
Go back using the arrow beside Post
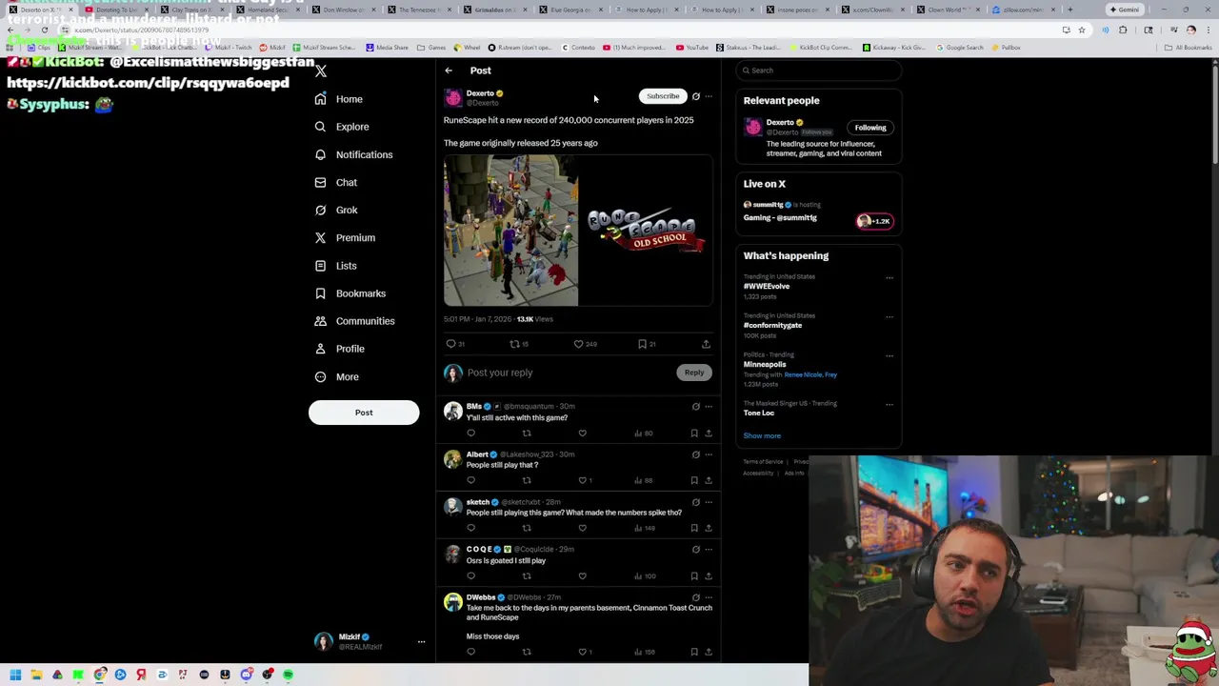pyautogui.click(x=449, y=71)
